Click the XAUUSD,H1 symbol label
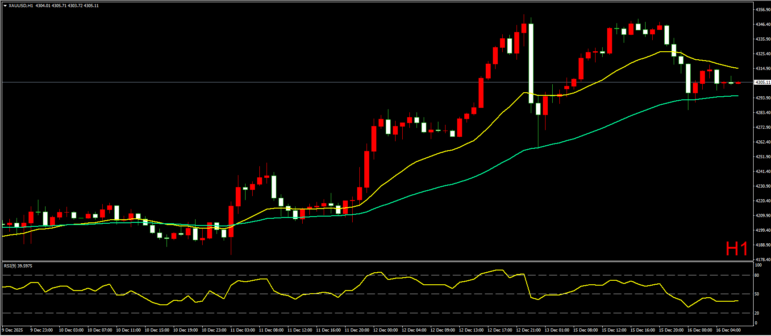The width and height of the screenshot is (771, 336). (x=21, y=6)
